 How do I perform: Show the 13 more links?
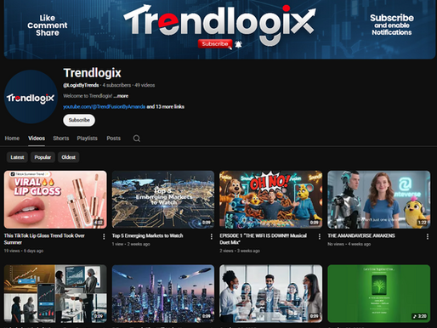[166, 107]
